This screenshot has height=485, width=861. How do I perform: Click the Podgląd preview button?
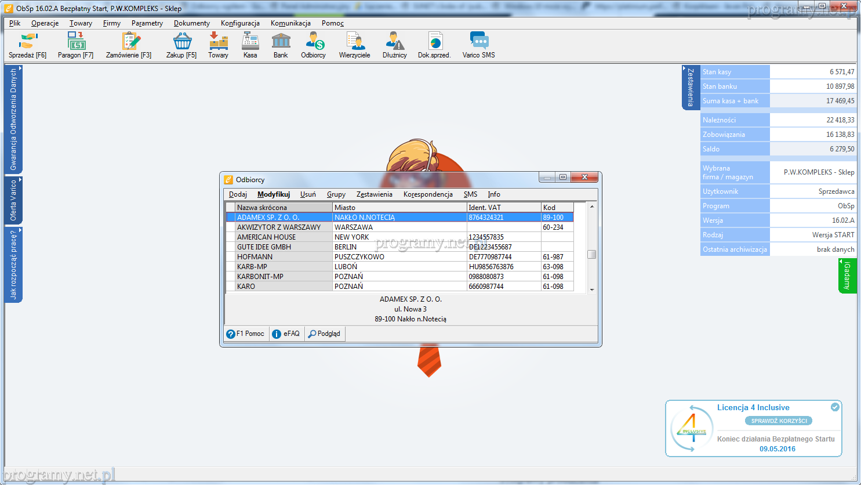coord(325,334)
